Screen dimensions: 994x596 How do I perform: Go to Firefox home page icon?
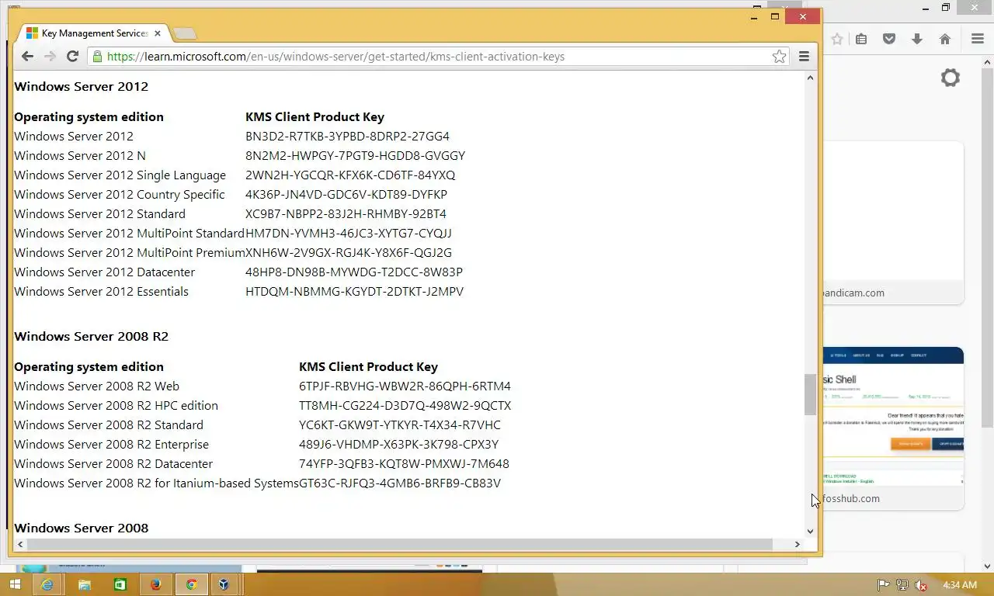(x=945, y=39)
